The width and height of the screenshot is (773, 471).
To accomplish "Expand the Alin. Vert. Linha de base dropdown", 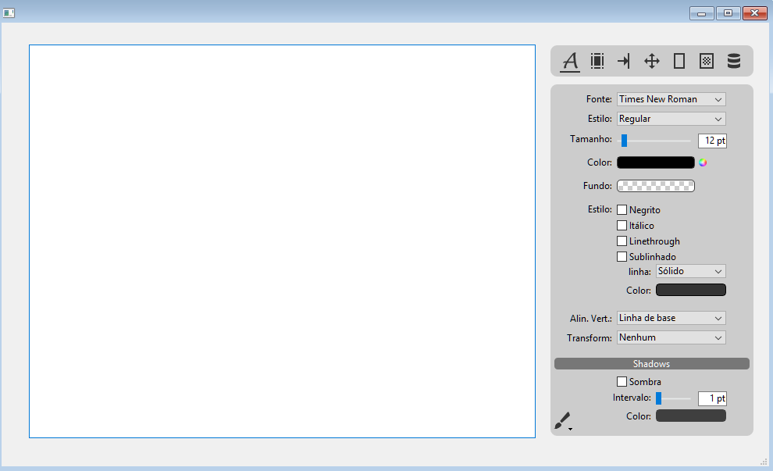I will point(671,318).
